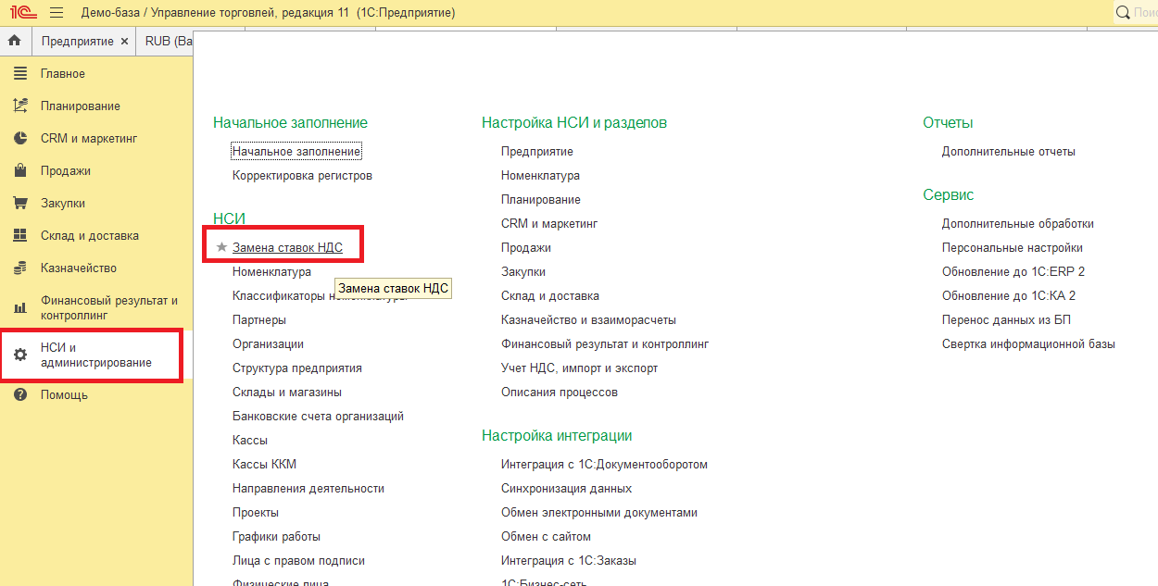Close the Предприятие tab

(124, 42)
